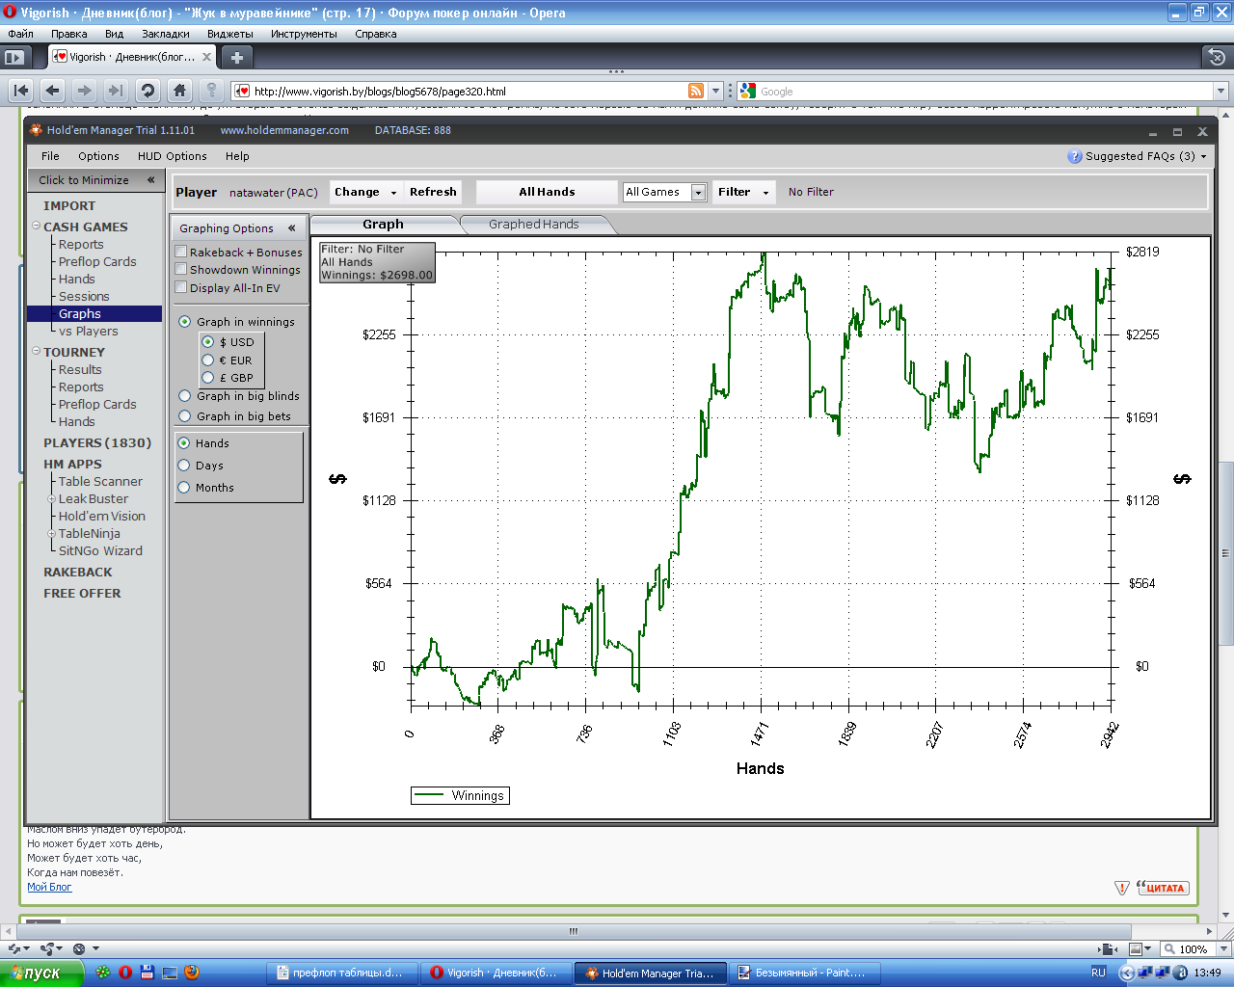Select the Days radio button
Screen dimensions: 1234x987
click(184, 466)
